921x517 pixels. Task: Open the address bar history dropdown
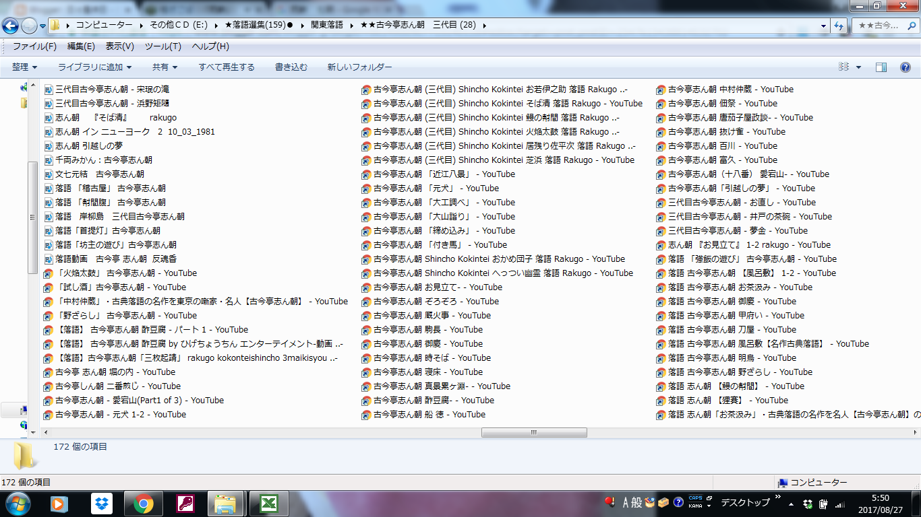pos(824,26)
